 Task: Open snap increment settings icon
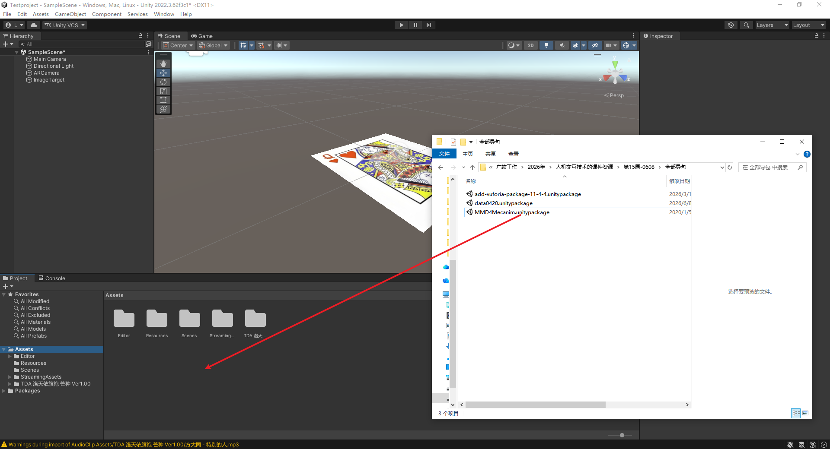point(278,45)
